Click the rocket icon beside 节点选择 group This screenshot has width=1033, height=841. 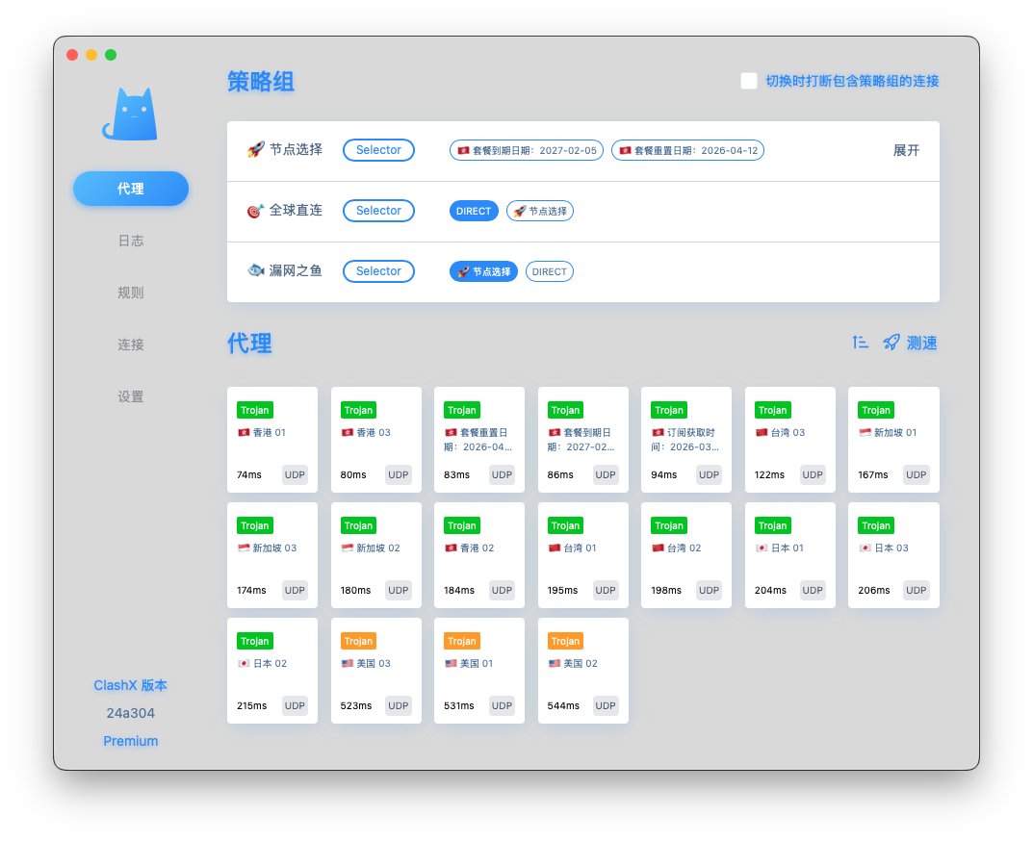(x=256, y=149)
